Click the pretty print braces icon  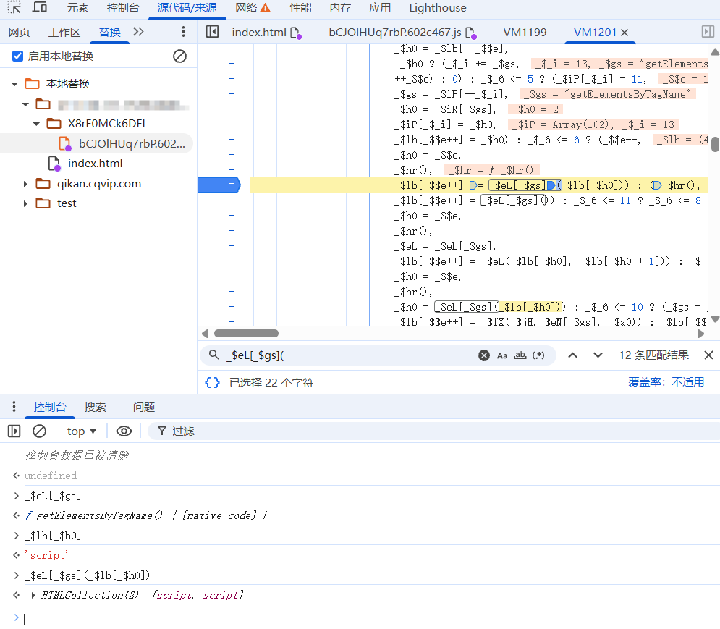(212, 382)
